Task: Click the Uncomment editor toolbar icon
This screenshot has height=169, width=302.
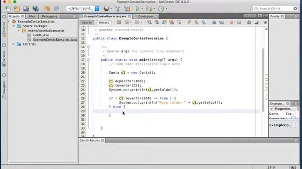Action: coord(256,23)
